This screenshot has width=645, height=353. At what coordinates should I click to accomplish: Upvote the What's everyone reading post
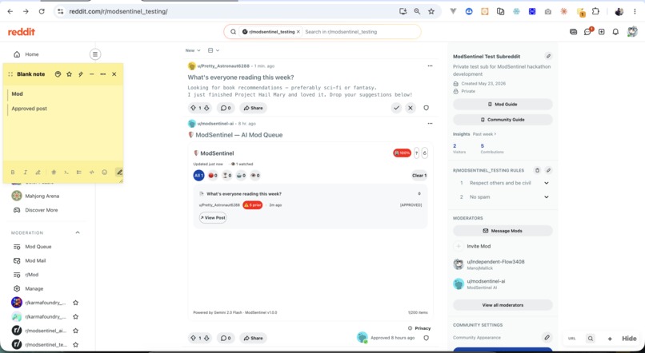click(x=194, y=108)
